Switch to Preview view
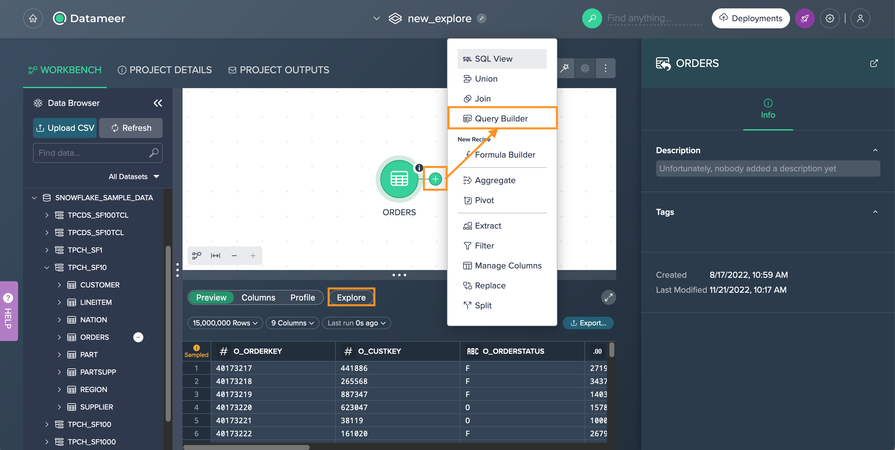 tap(211, 298)
